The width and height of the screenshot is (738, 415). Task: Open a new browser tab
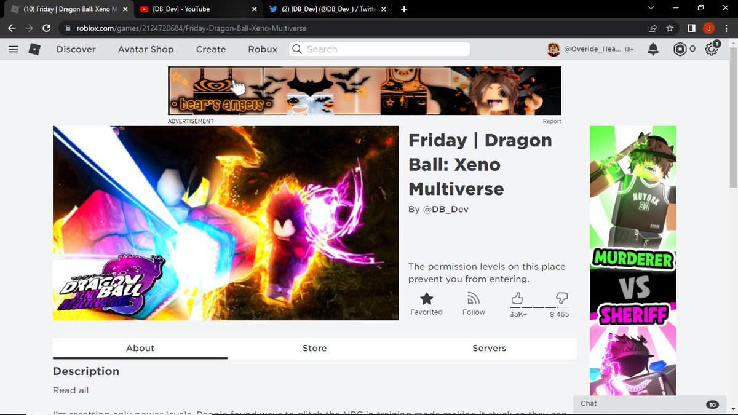coord(404,9)
